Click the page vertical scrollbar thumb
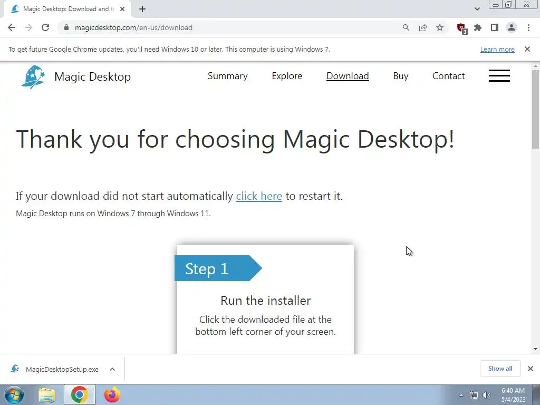 (535, 109)
